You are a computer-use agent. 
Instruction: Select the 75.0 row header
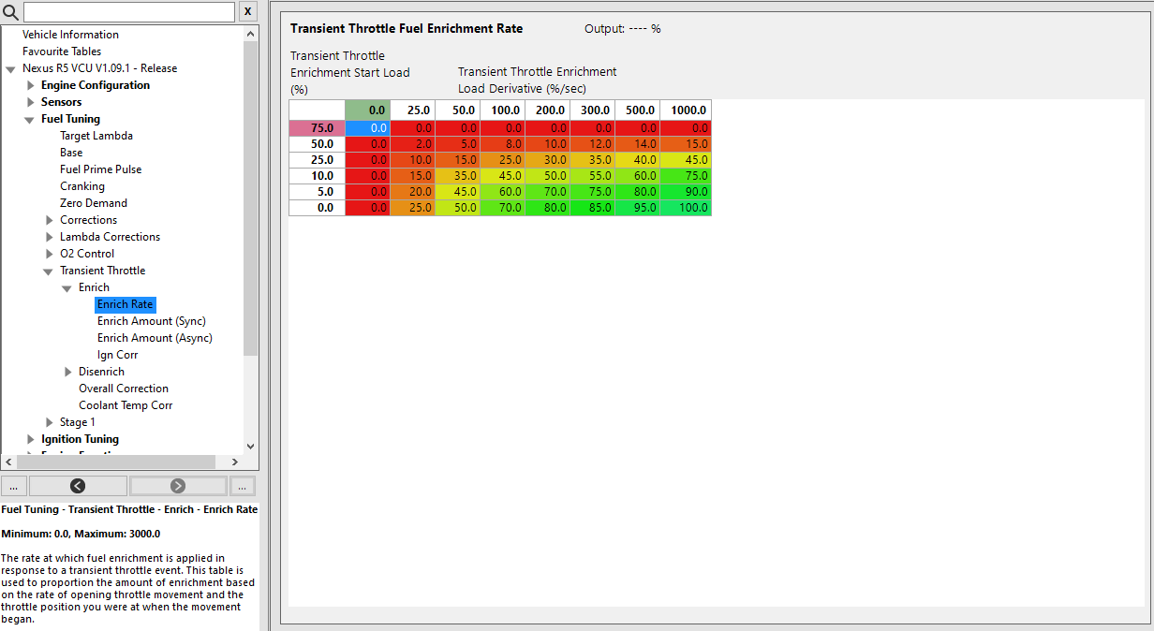(x=318, y=128)
